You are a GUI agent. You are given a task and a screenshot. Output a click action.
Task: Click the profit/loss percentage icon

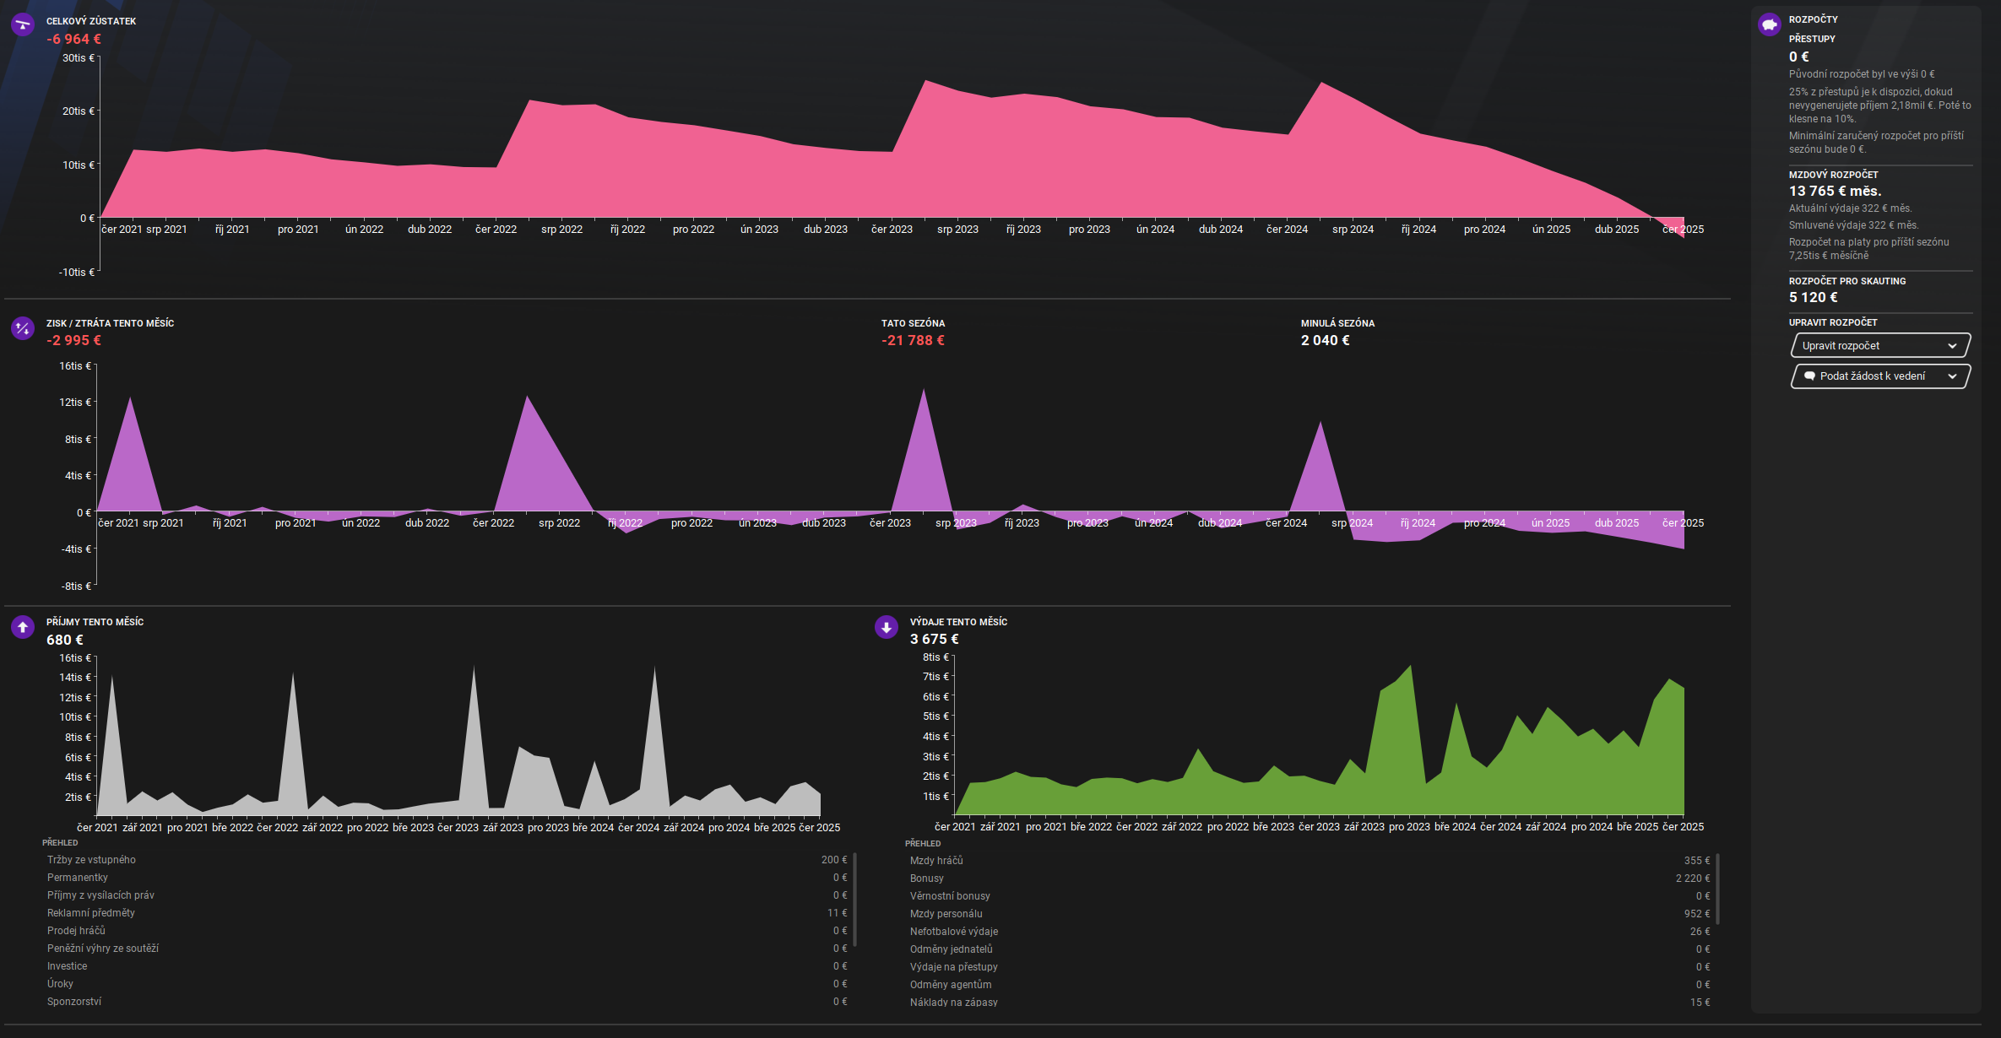(23, 327)
